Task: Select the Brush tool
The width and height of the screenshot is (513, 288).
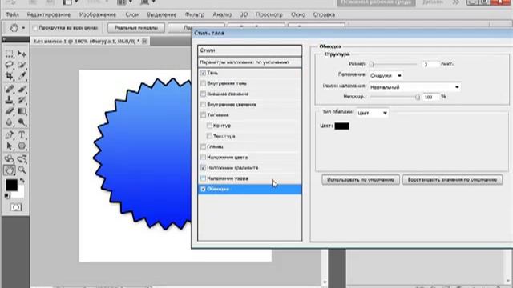Action: [22, 89]
